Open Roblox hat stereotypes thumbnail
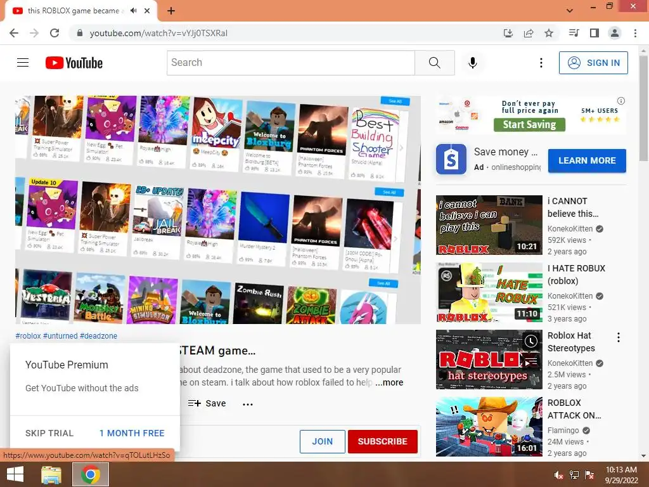649x487 pixels. [x=489, y=360]
